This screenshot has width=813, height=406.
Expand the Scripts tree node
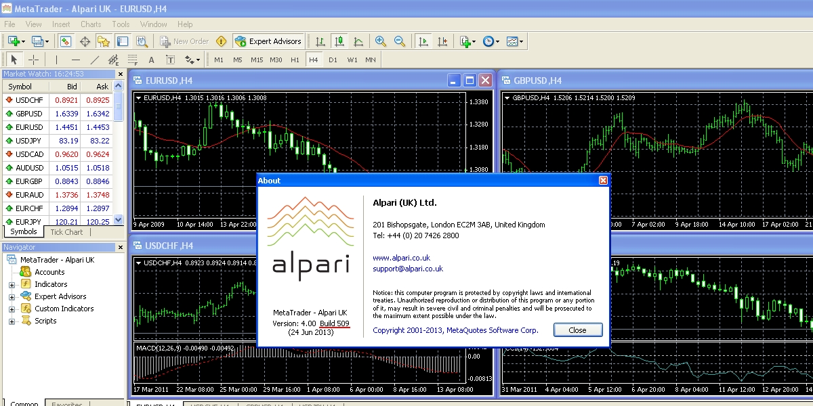click(12, 321)
